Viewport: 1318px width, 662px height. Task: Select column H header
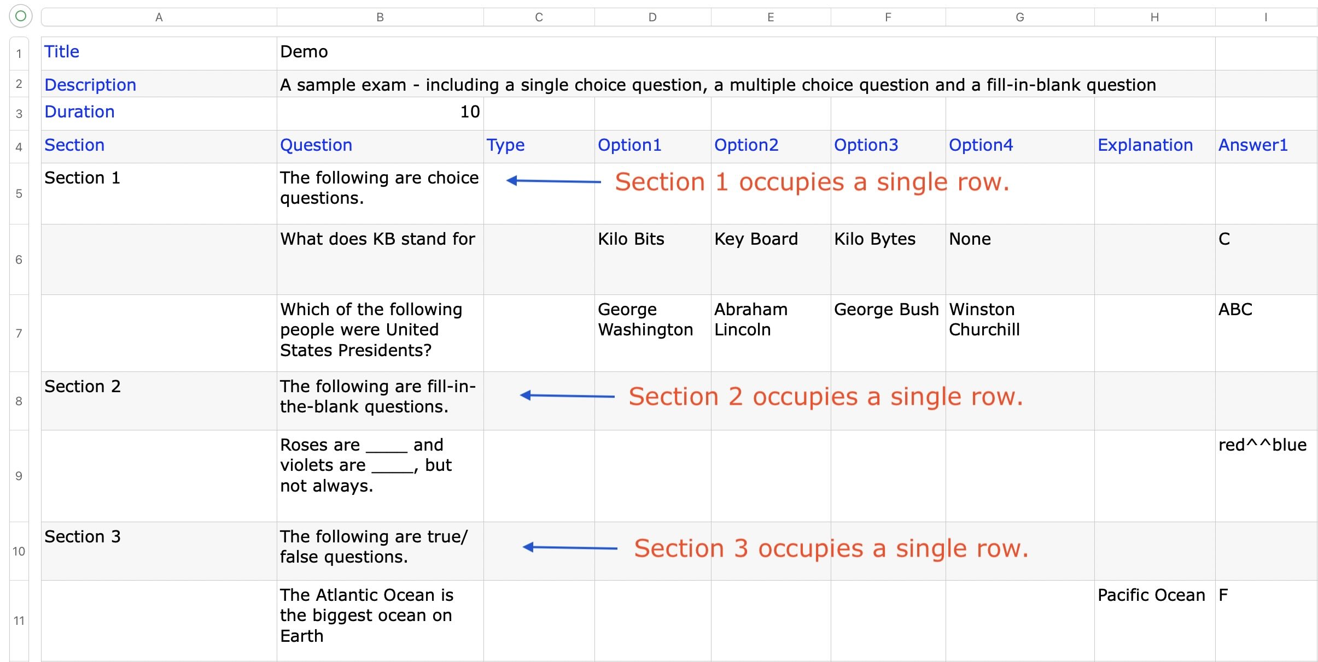point(1154,17)
